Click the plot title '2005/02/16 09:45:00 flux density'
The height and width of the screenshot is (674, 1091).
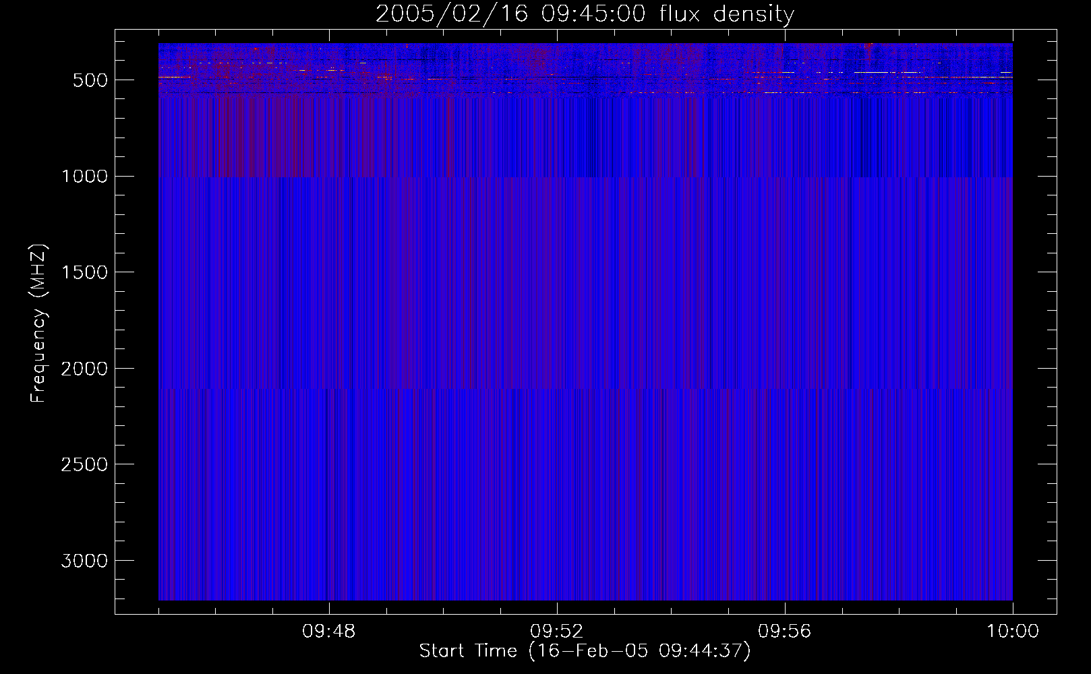[585, 14]
